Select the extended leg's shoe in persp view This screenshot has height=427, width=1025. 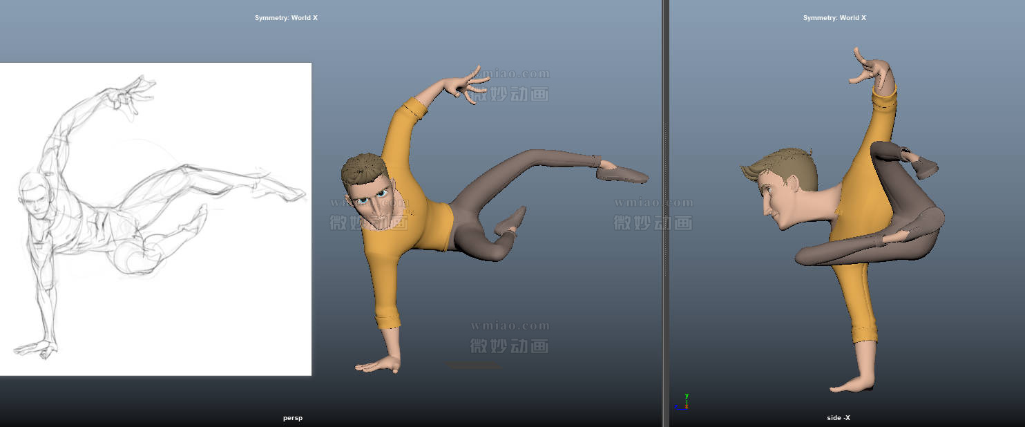pyautogui.click(x=622, y=174)
